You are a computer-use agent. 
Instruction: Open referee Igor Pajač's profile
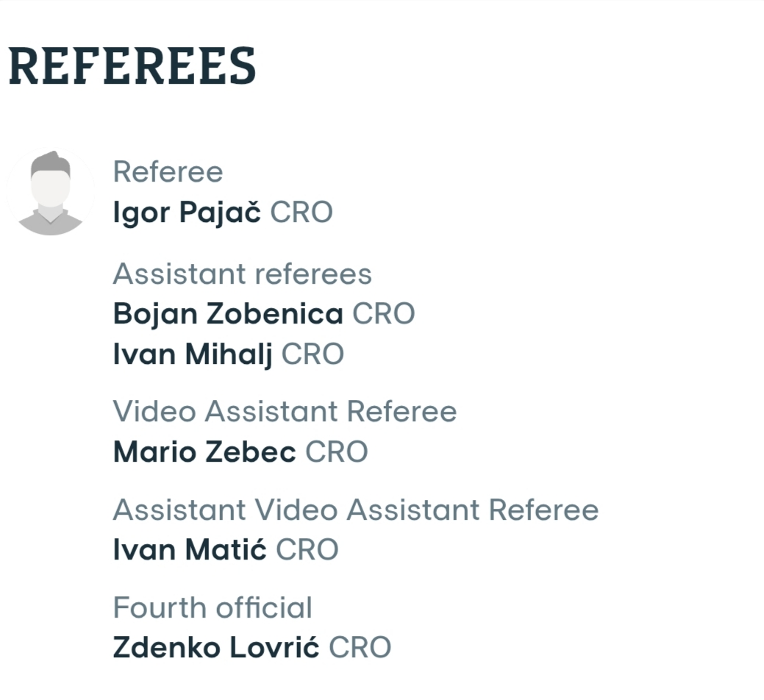tap(187, 213)
